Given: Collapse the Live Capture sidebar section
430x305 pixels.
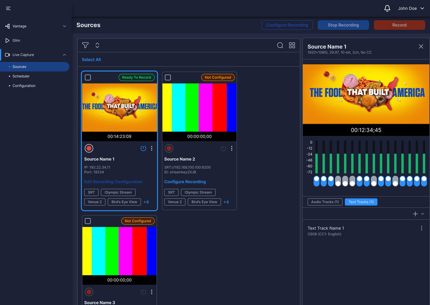Looking at the screenshot, I should (64, 55).
